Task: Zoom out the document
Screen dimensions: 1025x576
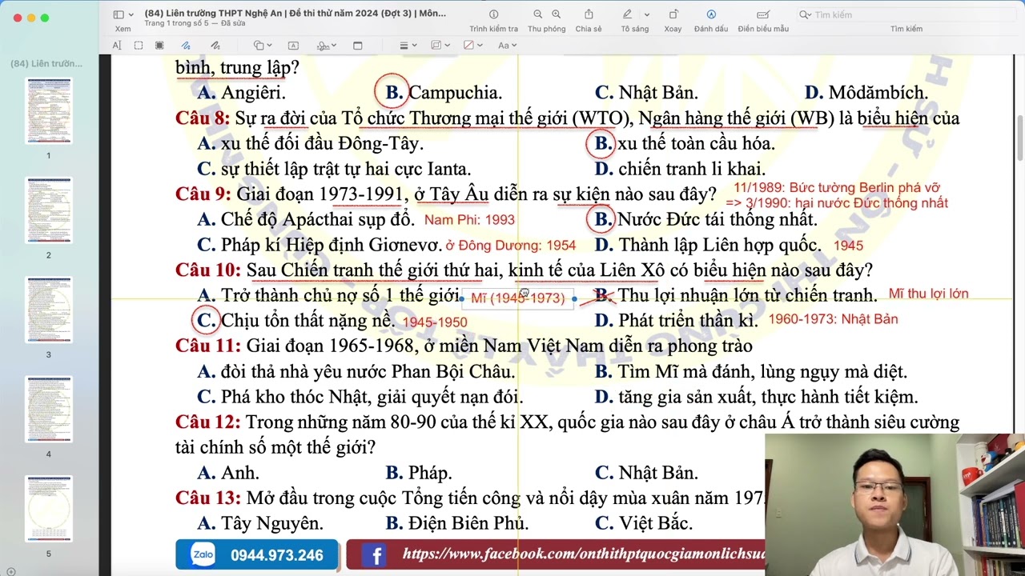Action: pyautogui.click(x=537, y=14)
